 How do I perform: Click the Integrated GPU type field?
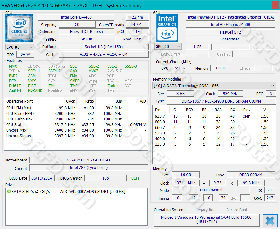point(230,39)
